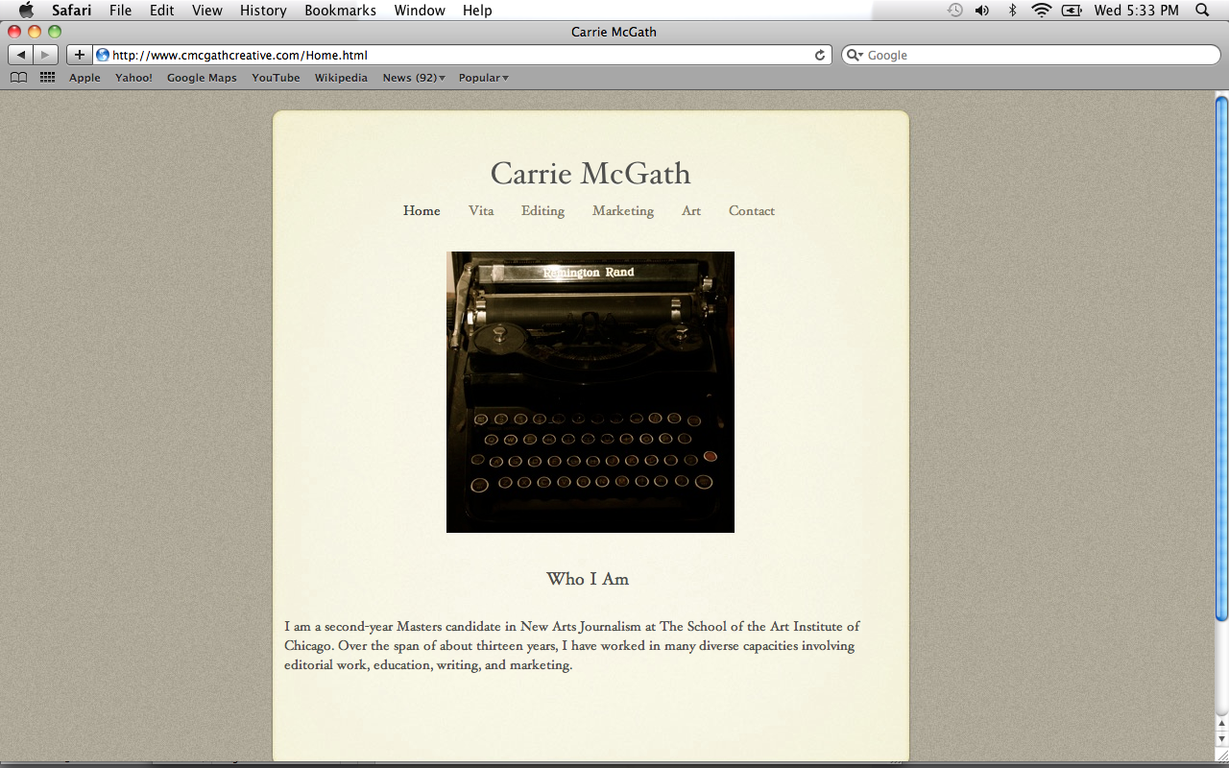Open the History menu
Image resolution: width=1229 pixels, height=768 pixels.
(x=263, y=11)
